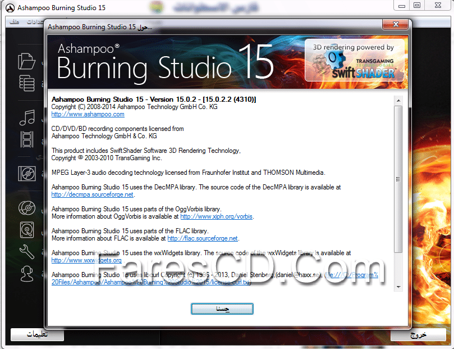454x349 pixels.
Task: Click the scroll down arrow in About text
Action: coord(398,287)
